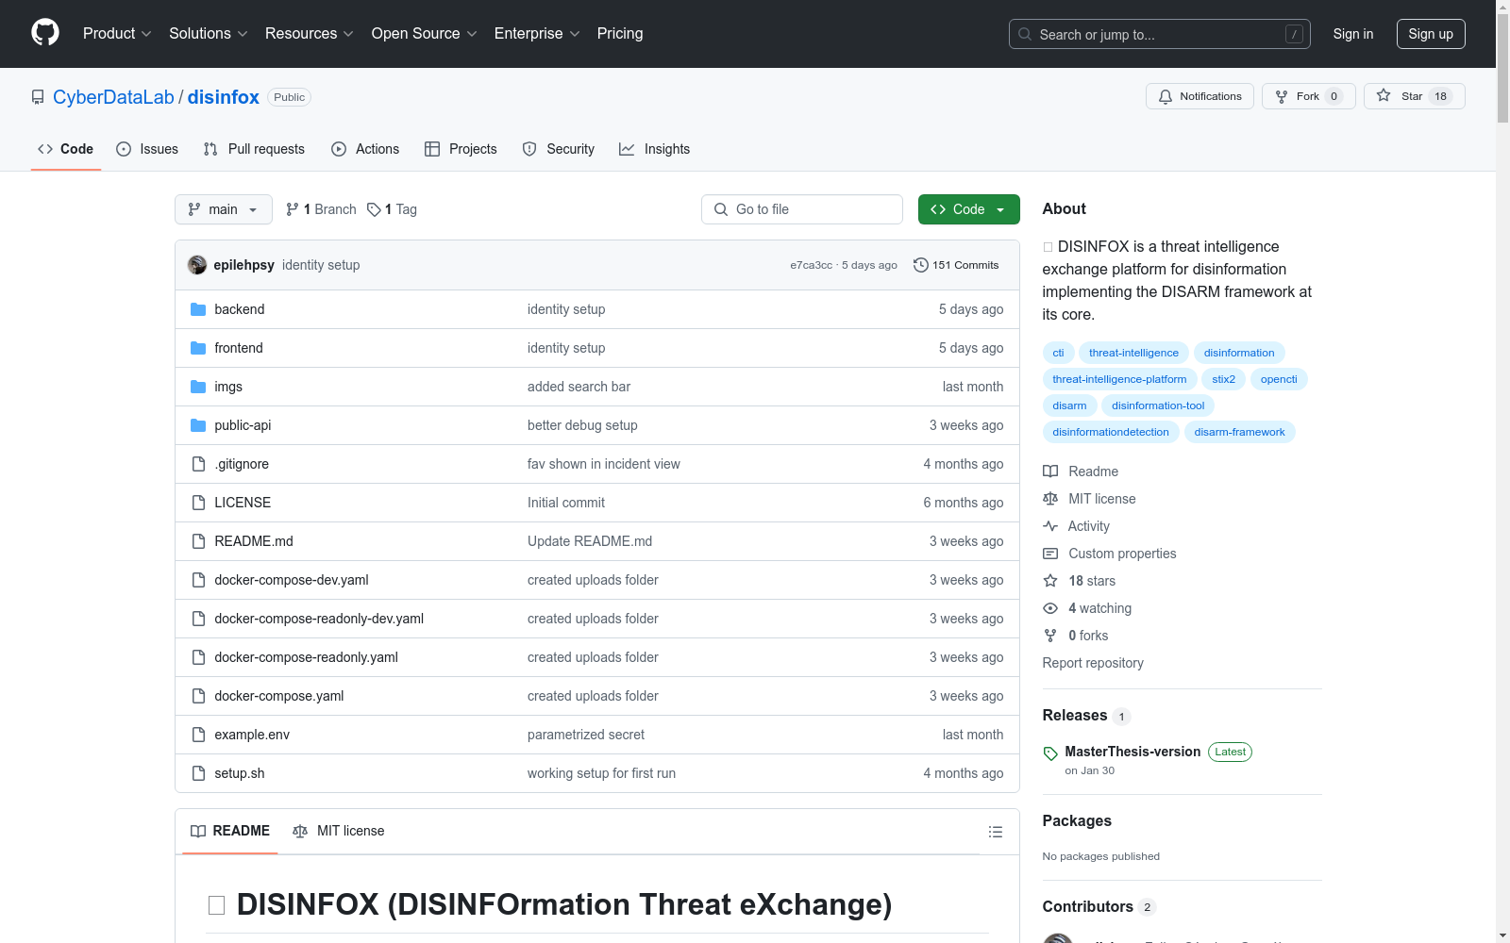The height and width of the screenshot is (943, 1510).
Task: Click the fork icon beside 0 forks
Action: [x=1050, y=636]
